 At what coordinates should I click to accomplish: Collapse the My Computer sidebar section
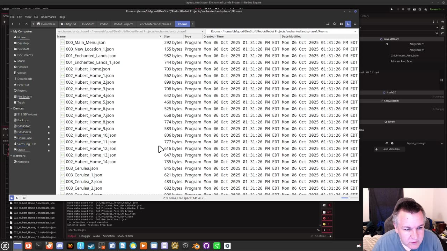click(11, 31)
